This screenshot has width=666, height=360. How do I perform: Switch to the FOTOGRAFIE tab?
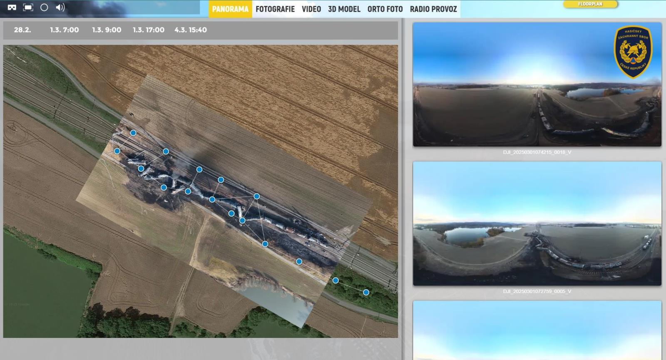pyautogui.click(x=275, y=9)
